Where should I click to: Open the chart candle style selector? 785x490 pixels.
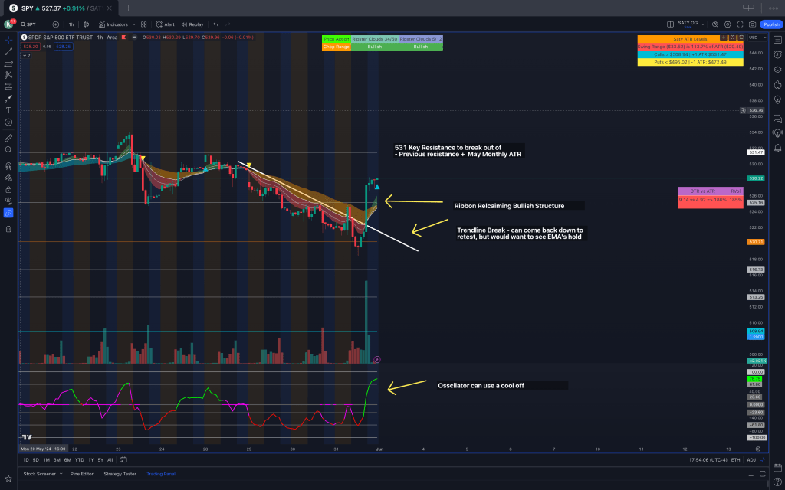click(x=86, y=24)
